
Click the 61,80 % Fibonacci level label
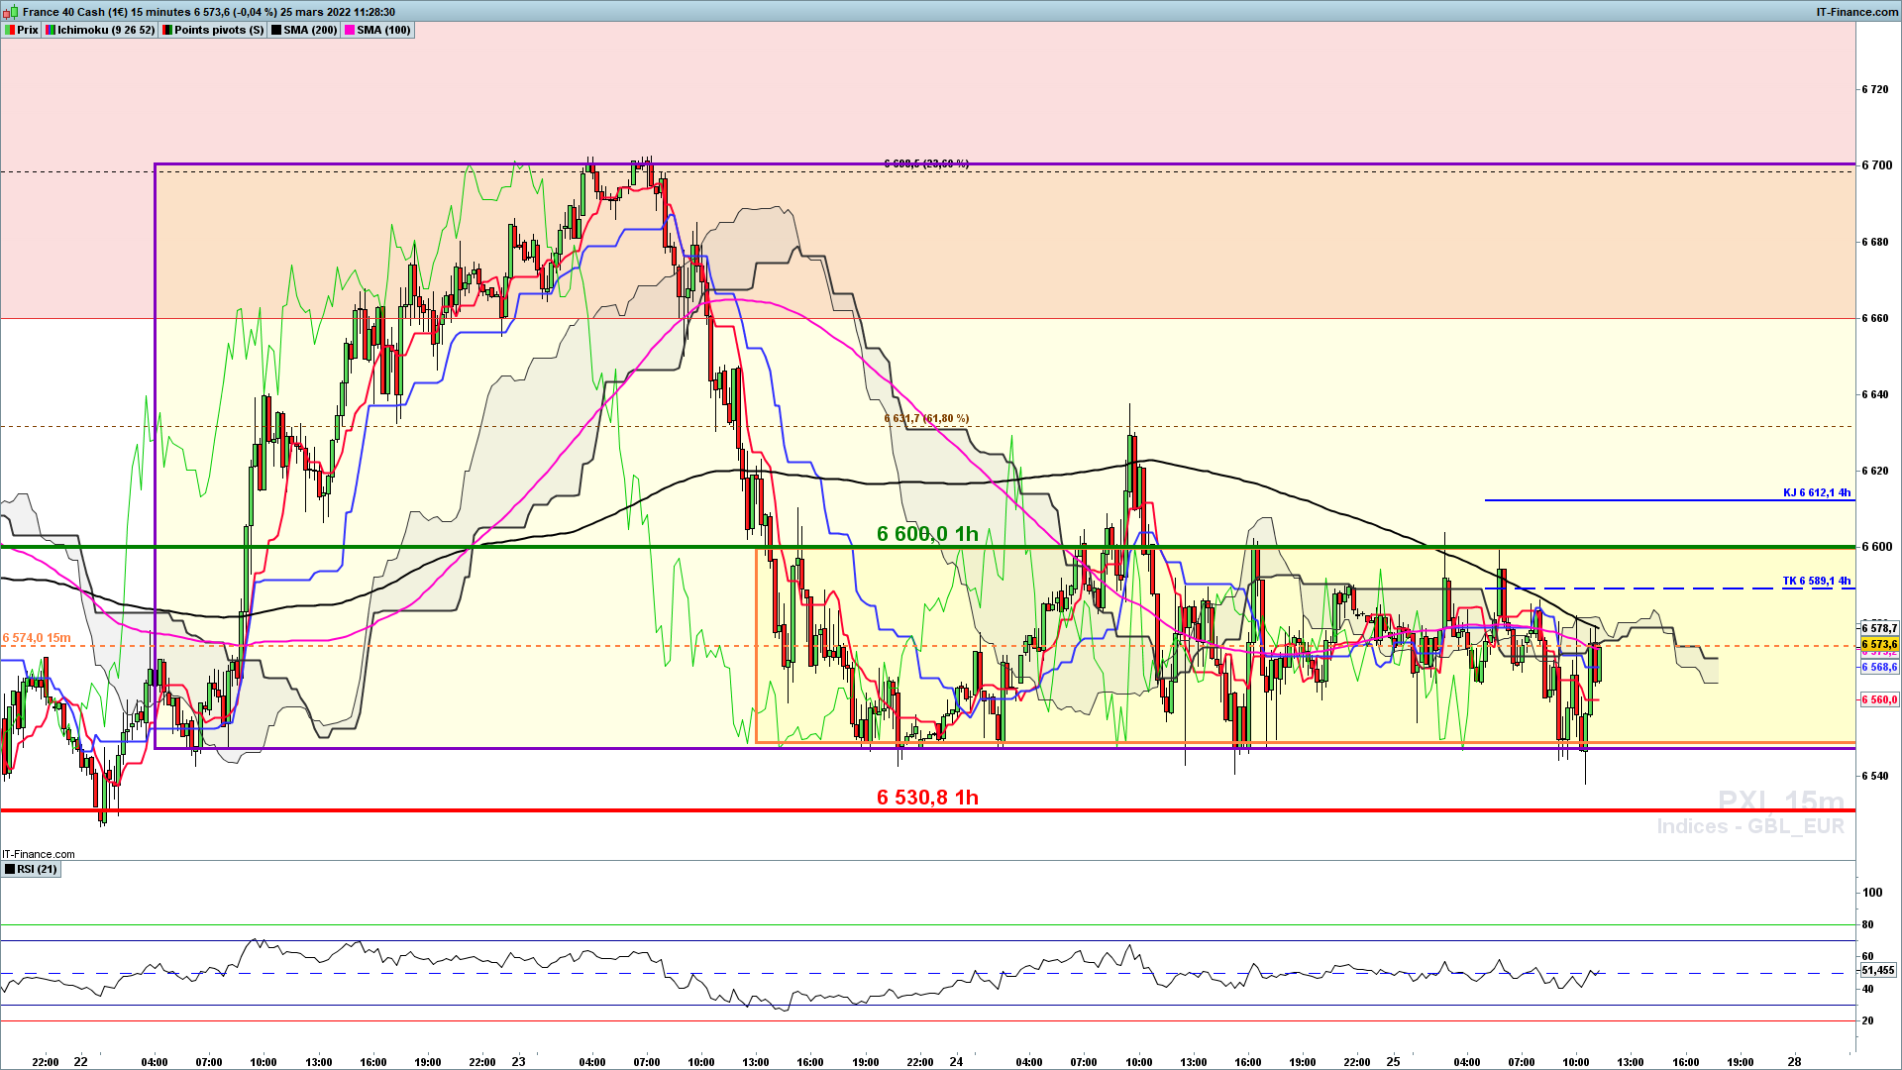[926, 418]
